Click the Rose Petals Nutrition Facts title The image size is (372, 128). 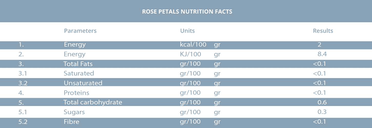click(187, 12)
